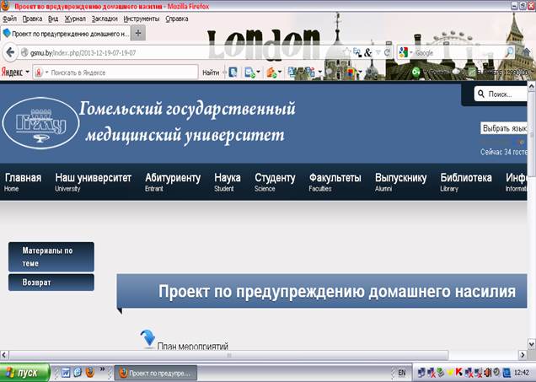Click the Firefox taskbar window button
The width and height of the screenshot is (536, 382).
click(x=156, y=373)
